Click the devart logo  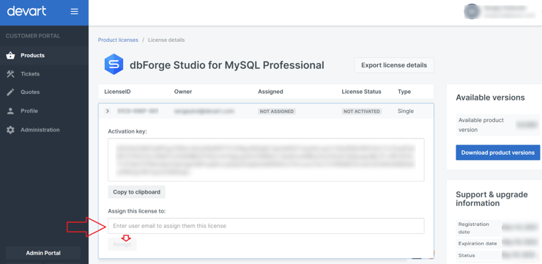coord(26,12)
